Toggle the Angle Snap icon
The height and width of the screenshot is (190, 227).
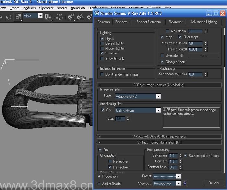pos(80,17)
